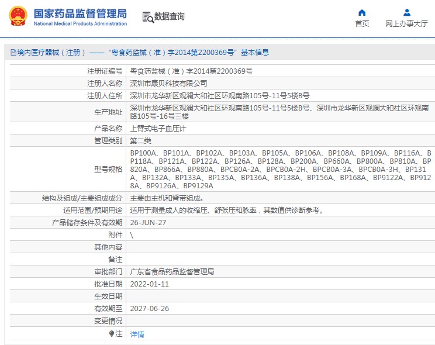The height and width of the screenshot is (345, 435).
Task: Select expiry date 2027-06-26
Action: [x=149, y=309]
